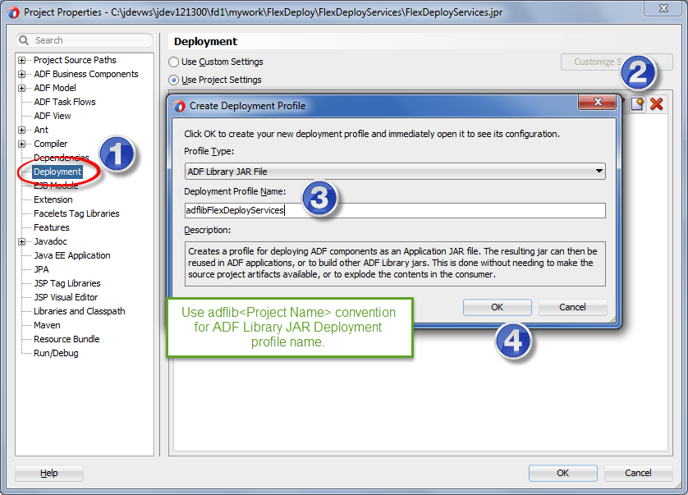Close the Create Deployment Profile dialog

pos(598,103)
